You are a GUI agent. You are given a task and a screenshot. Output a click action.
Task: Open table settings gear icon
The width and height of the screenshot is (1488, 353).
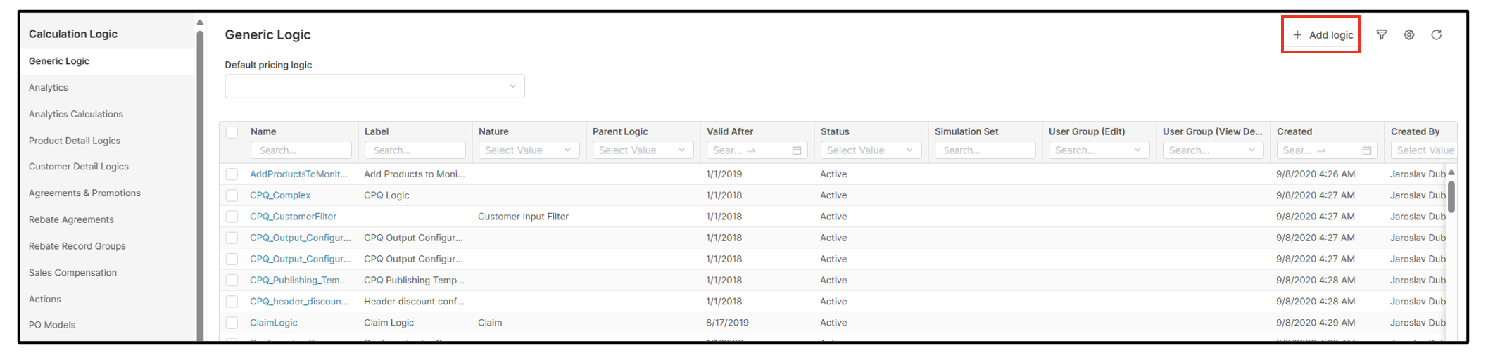pos(1409,34)
